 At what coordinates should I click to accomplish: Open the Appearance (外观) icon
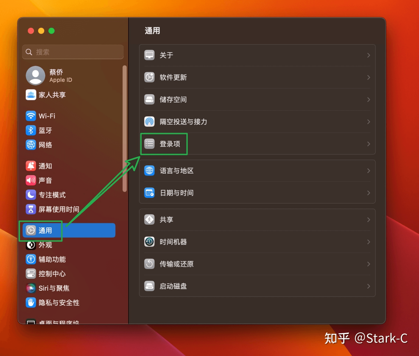31,245
